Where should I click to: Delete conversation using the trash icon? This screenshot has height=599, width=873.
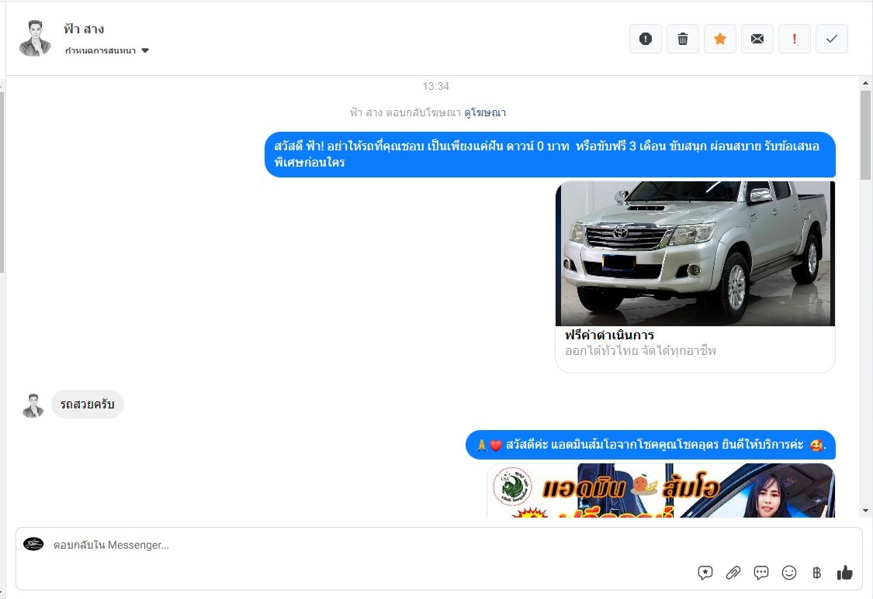683,39
